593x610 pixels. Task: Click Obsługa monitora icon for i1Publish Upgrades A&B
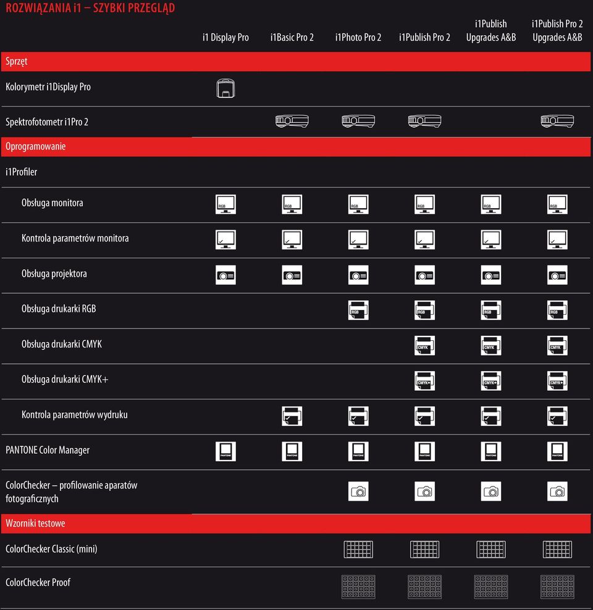[x=491, y=204]
